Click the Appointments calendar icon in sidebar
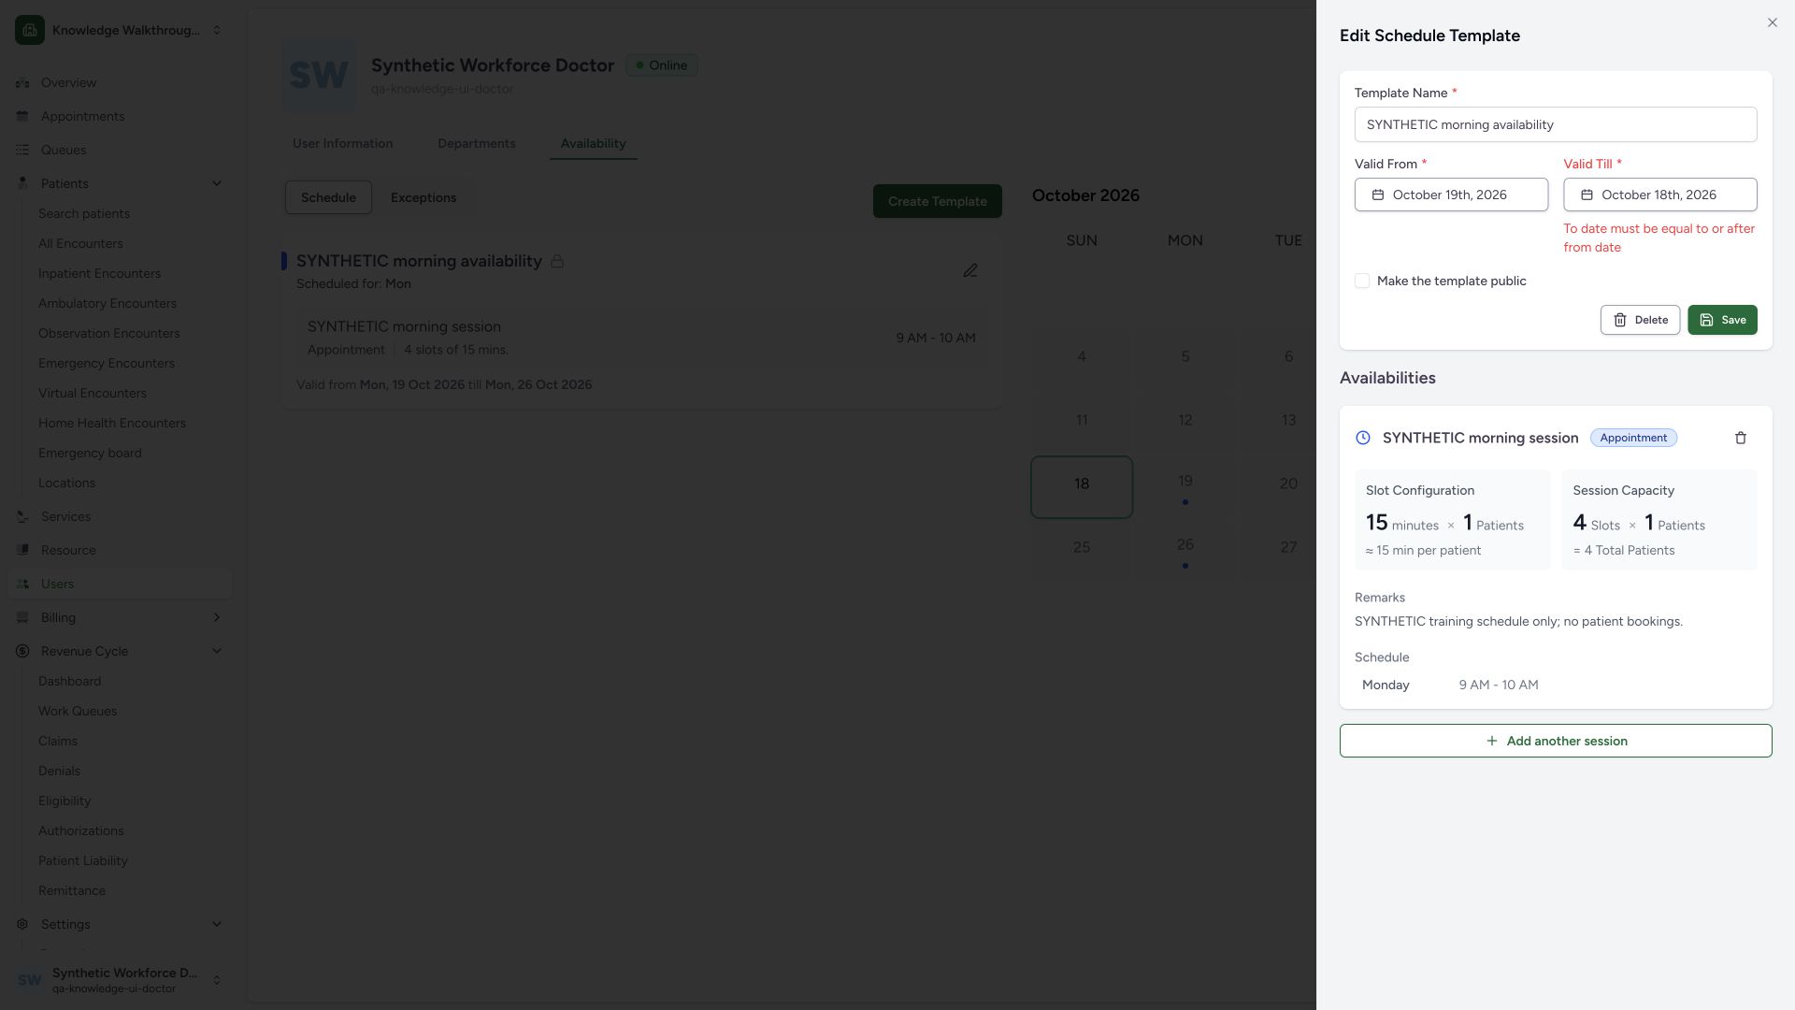The width and height of the screenshot is (1795, 1010). coord(22,116)
